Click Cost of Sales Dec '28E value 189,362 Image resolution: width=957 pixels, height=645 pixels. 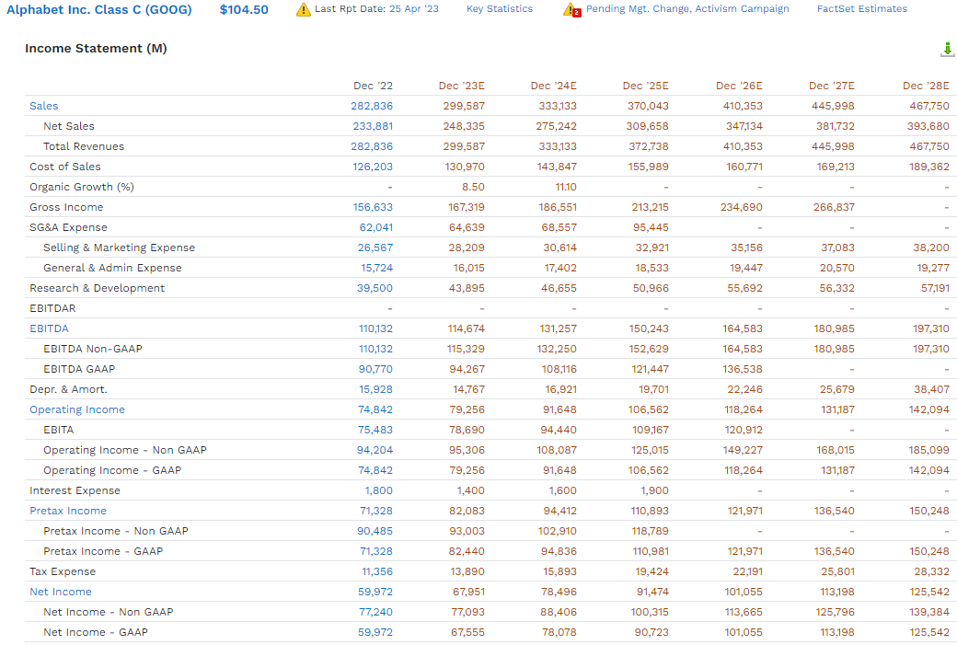pos(929,166)
